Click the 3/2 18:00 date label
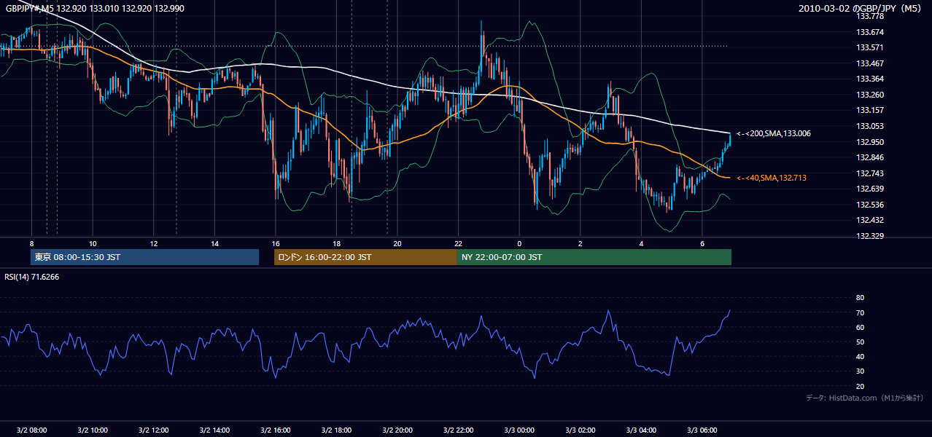The width and height of the screenshot is (932, 437). click(x=336, y=430)
